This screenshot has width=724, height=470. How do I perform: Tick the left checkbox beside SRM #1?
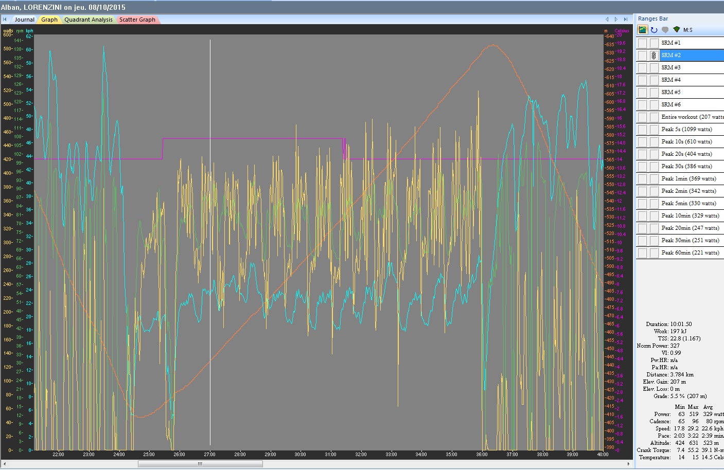(x=642, y=43)
